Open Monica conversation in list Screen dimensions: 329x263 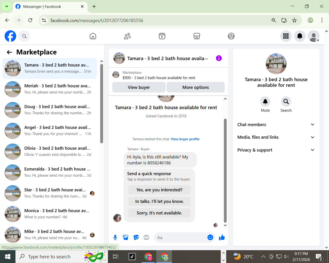point(50,214)
